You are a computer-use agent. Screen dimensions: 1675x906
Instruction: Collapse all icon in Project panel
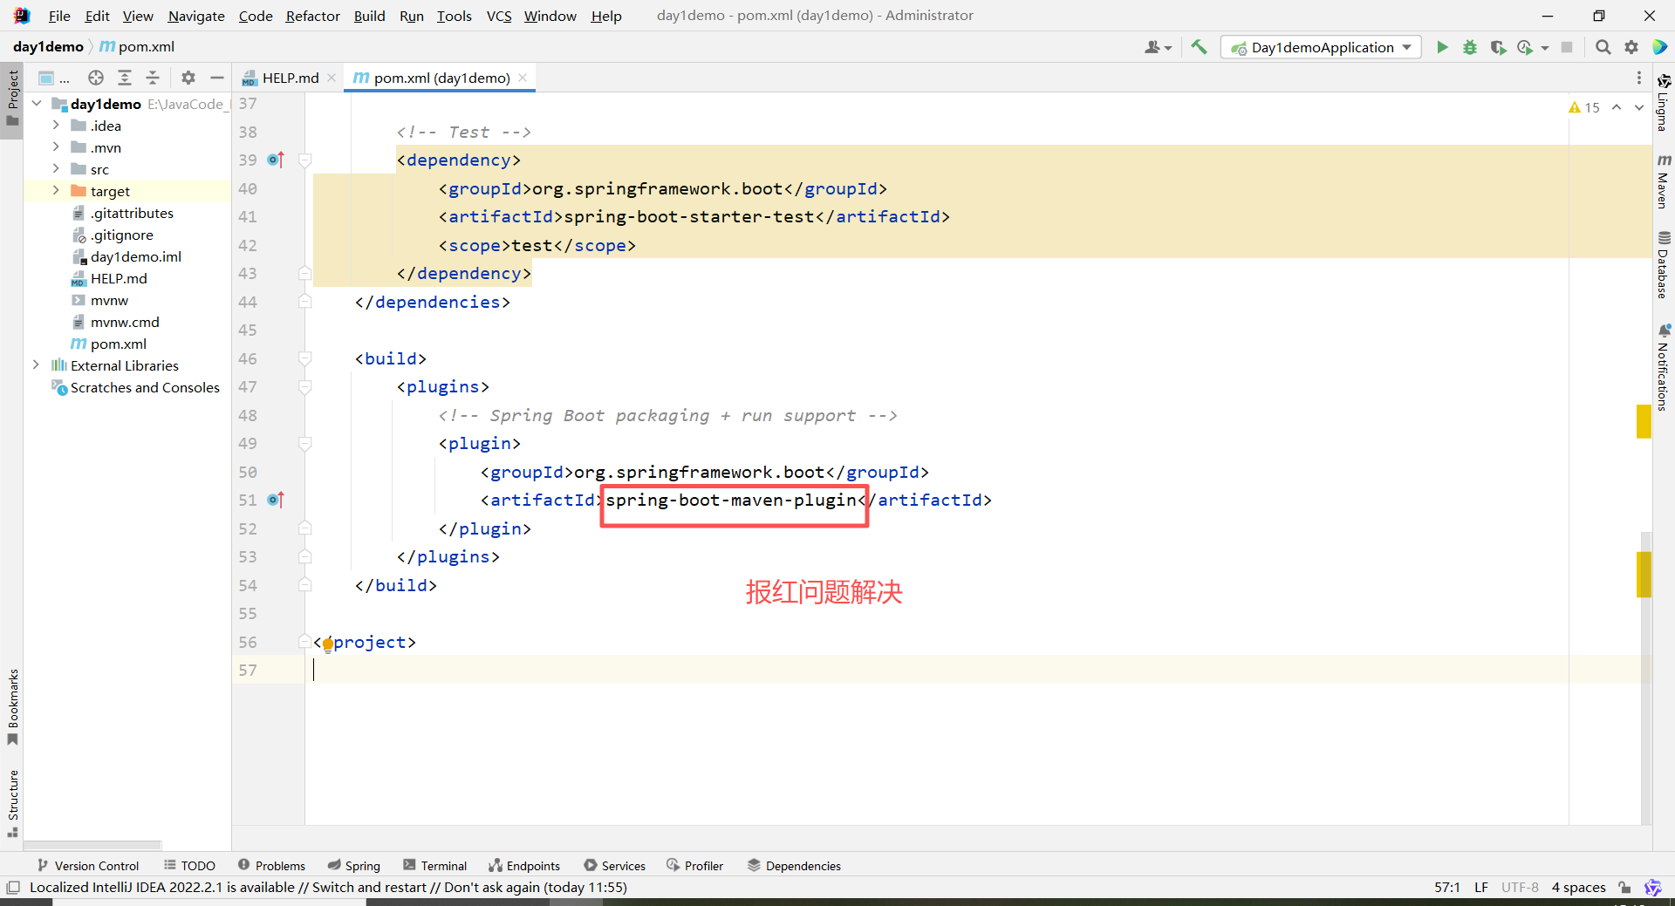pyautogui.click(x=153, y=78)
